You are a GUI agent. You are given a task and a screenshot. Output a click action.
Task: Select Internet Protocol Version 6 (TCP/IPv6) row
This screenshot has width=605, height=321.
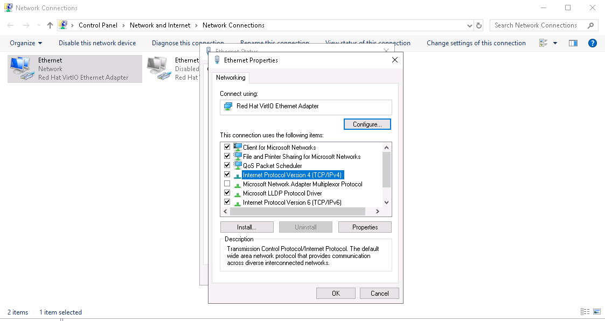tap(292, 203)
